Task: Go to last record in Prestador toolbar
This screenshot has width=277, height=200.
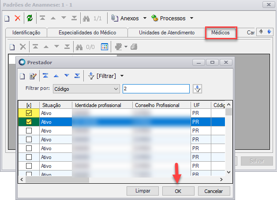Action: [x=77, y=76]
